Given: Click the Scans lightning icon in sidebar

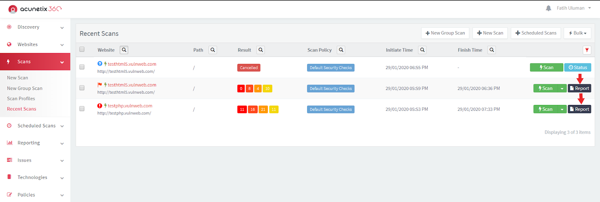Looking at the screenshot, I should click(x=9, y=62).
